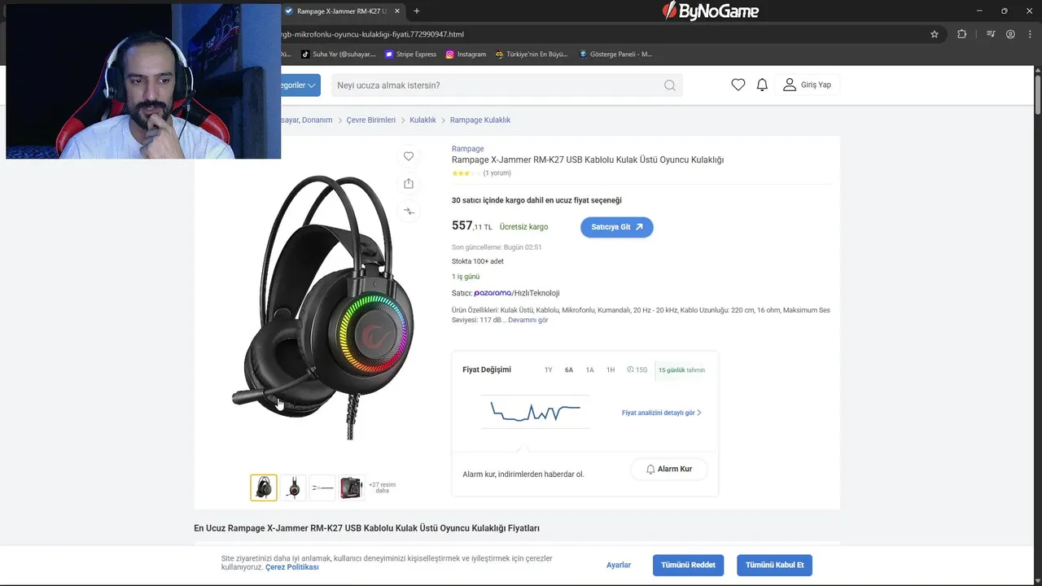
Task: Open notifications bell in site header
Action: click(762, 85)
